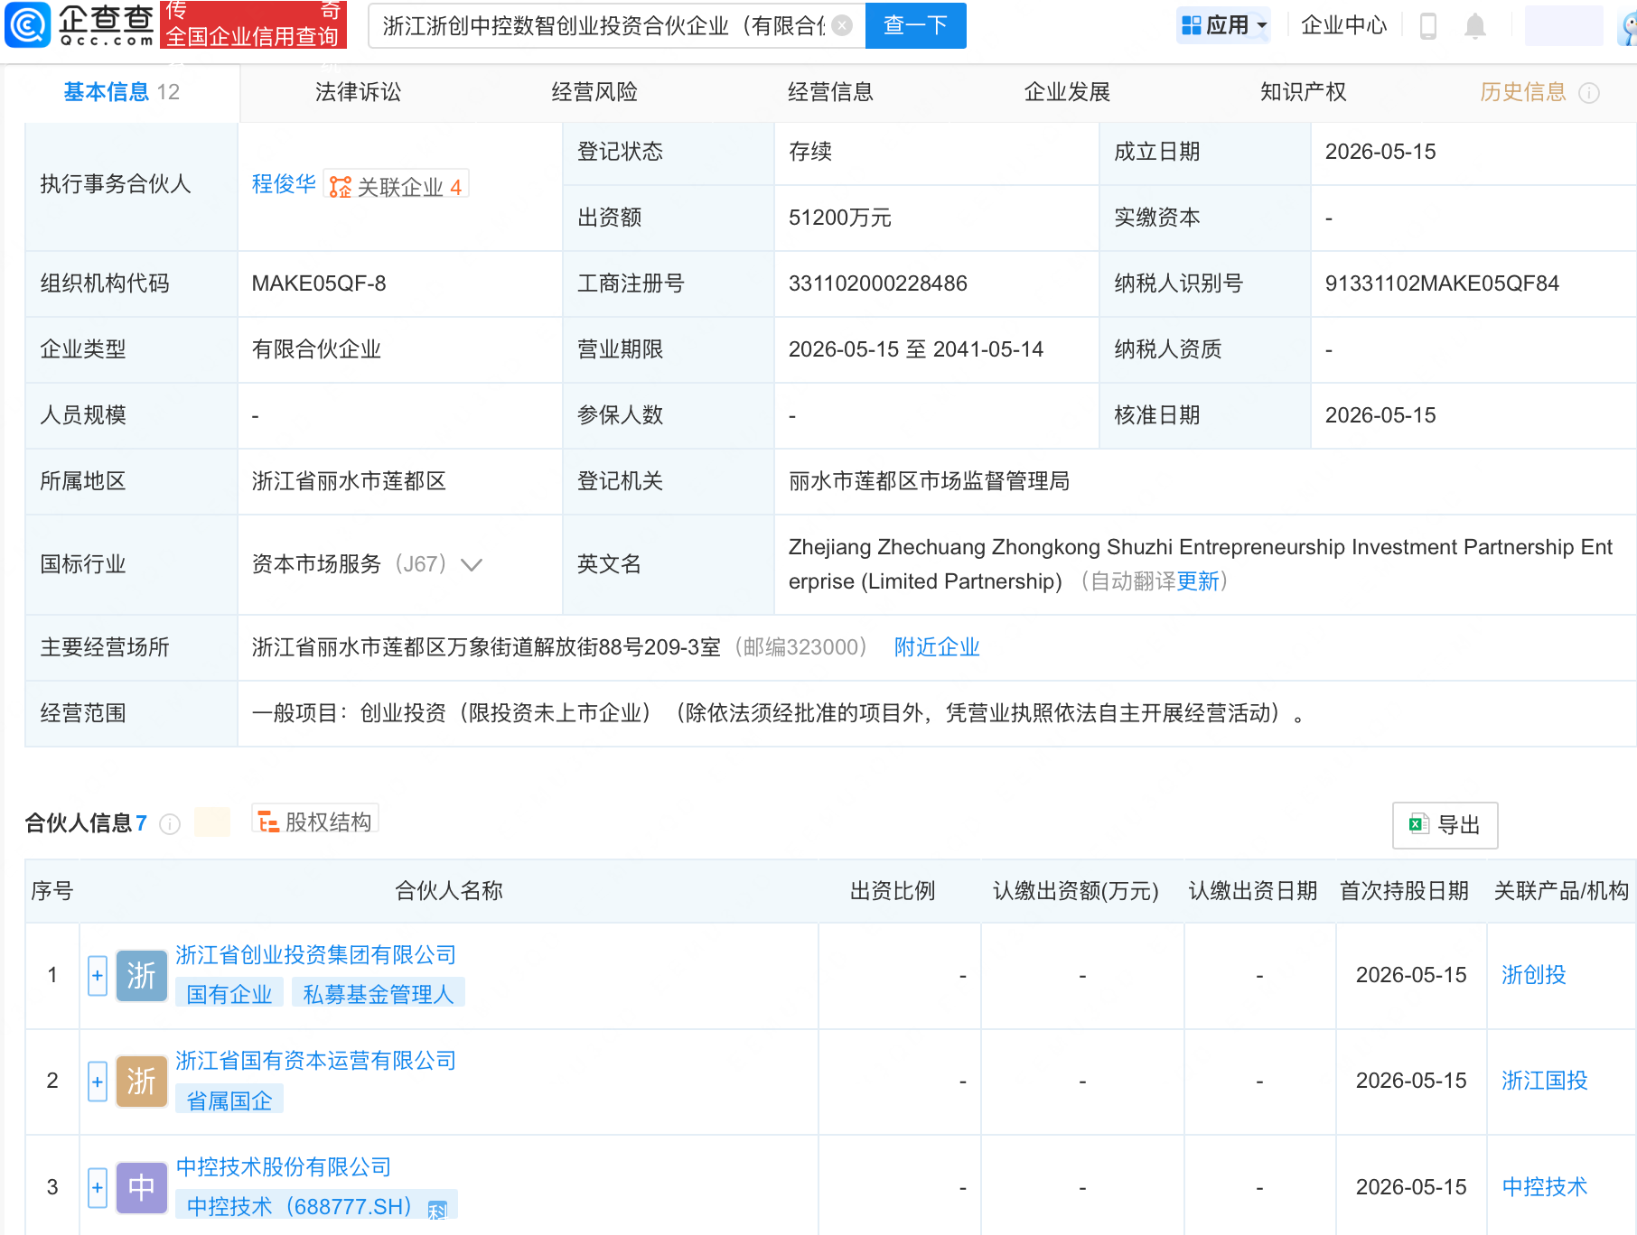
Task: Expand row 3 中控技术 plus
Action: 98,1187
